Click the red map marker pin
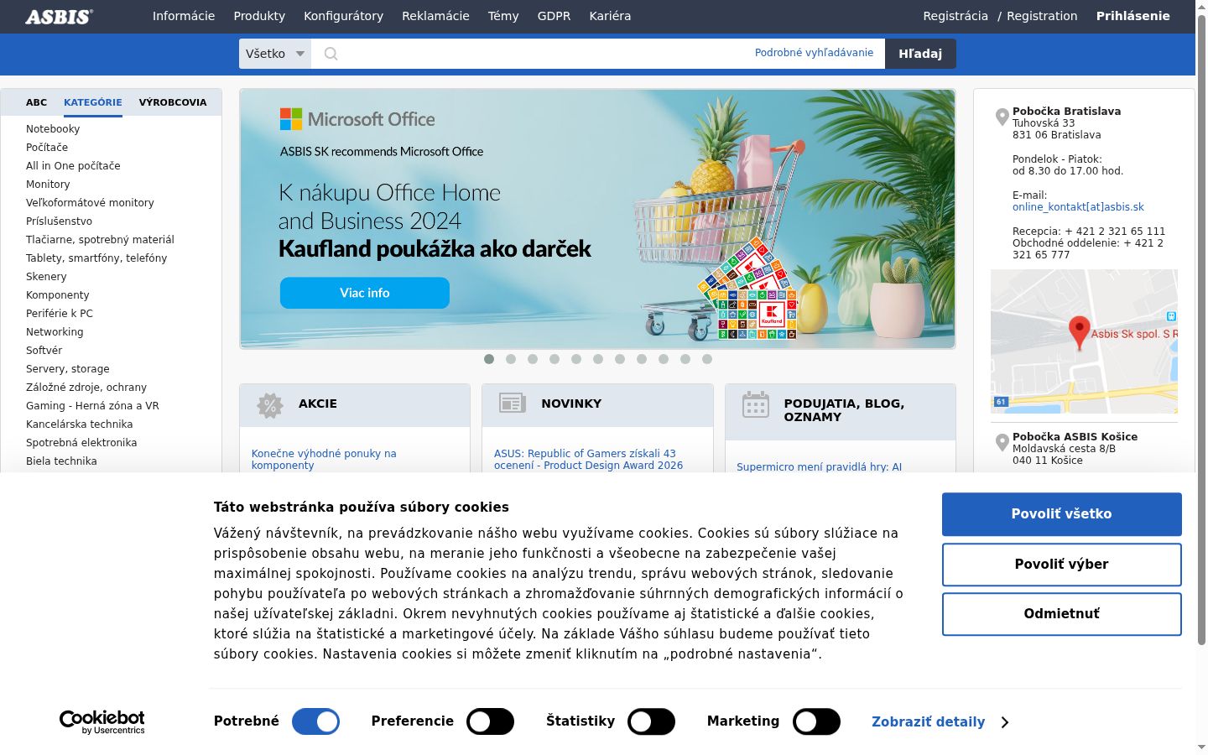Viewport: 1208px width, 755px height. click(x=1079, y=333)
